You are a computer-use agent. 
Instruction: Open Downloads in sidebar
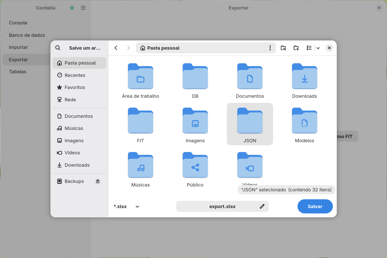point(80,165)
